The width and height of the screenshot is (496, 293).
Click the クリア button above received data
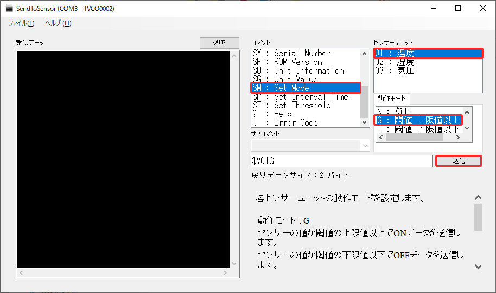(219, 43)
